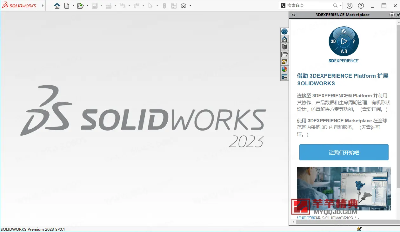Click the horizontal scrollbar left arrow
The height and width of the screenshot is (232, 400).
click(293, 222)
